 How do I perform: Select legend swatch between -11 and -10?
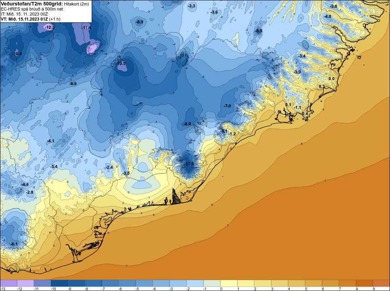point(42,283)
